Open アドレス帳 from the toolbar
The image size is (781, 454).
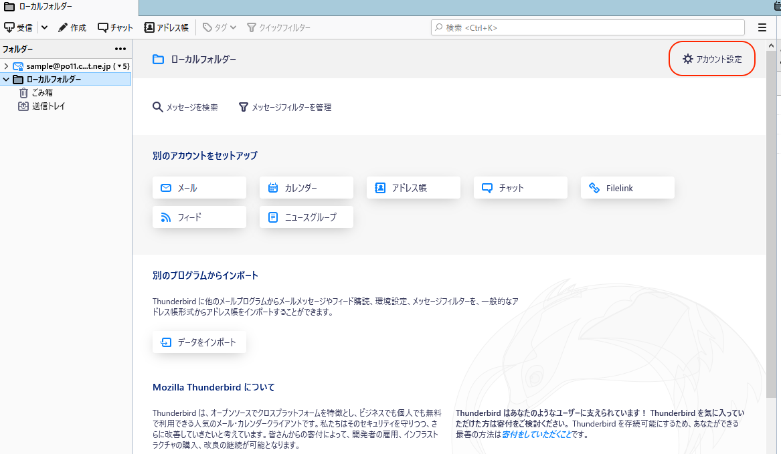pyautogui.click(x=167, y=28)
